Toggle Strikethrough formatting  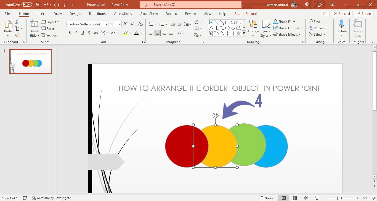click(96, 33)
